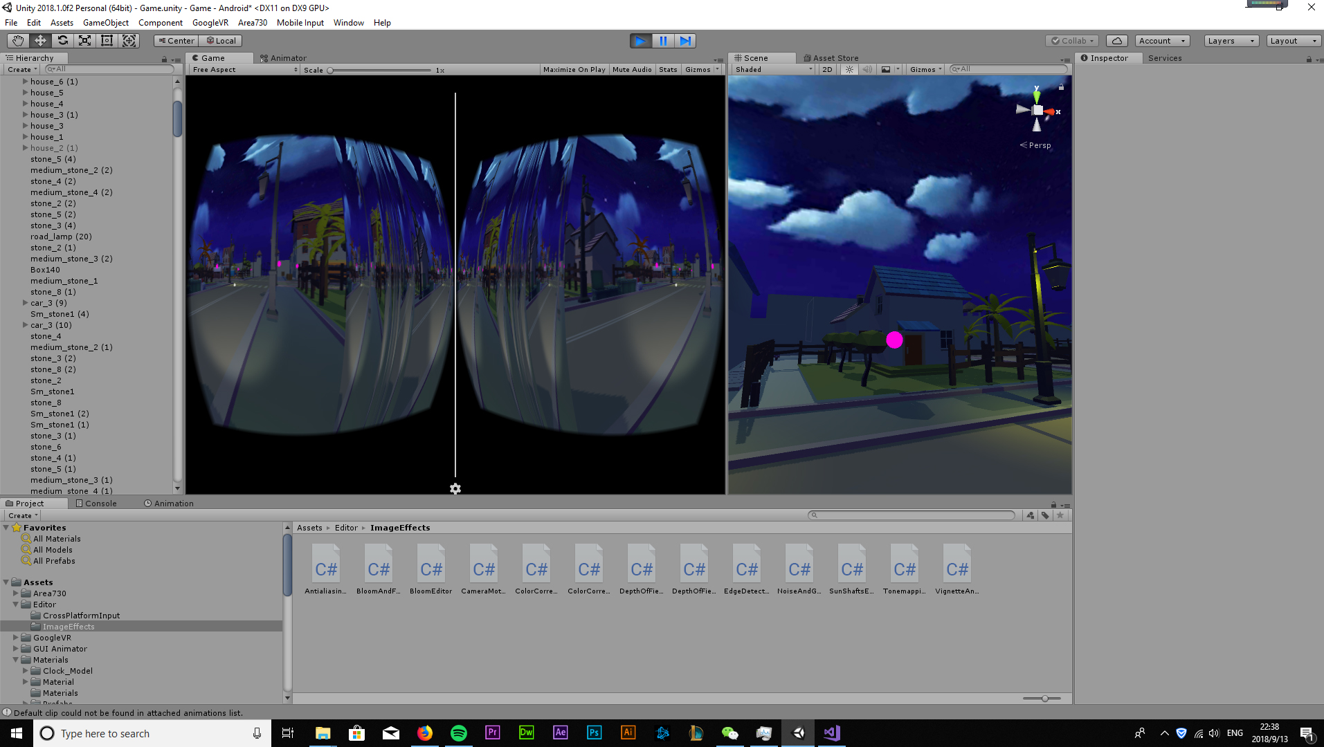The height and width of the screenshot is (747, 1324).
Task: Click the Stats button
Action: tap(668, 70)
